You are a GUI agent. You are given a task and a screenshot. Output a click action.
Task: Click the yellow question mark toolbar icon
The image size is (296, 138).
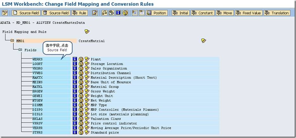click(125, 13)
